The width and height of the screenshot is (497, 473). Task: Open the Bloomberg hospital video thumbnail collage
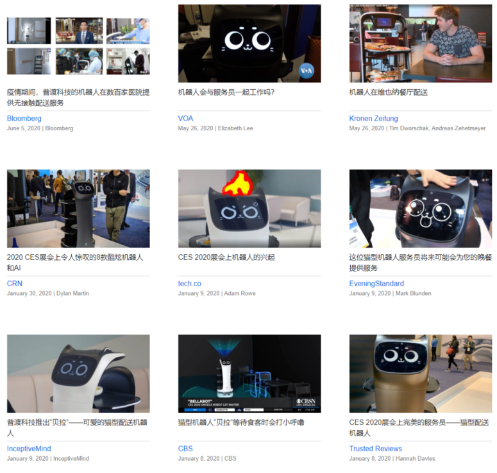78,45
